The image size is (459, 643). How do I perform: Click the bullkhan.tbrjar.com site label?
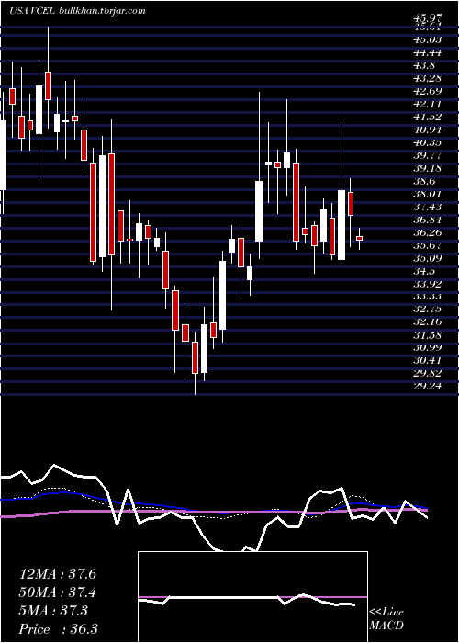click(102, 11)
